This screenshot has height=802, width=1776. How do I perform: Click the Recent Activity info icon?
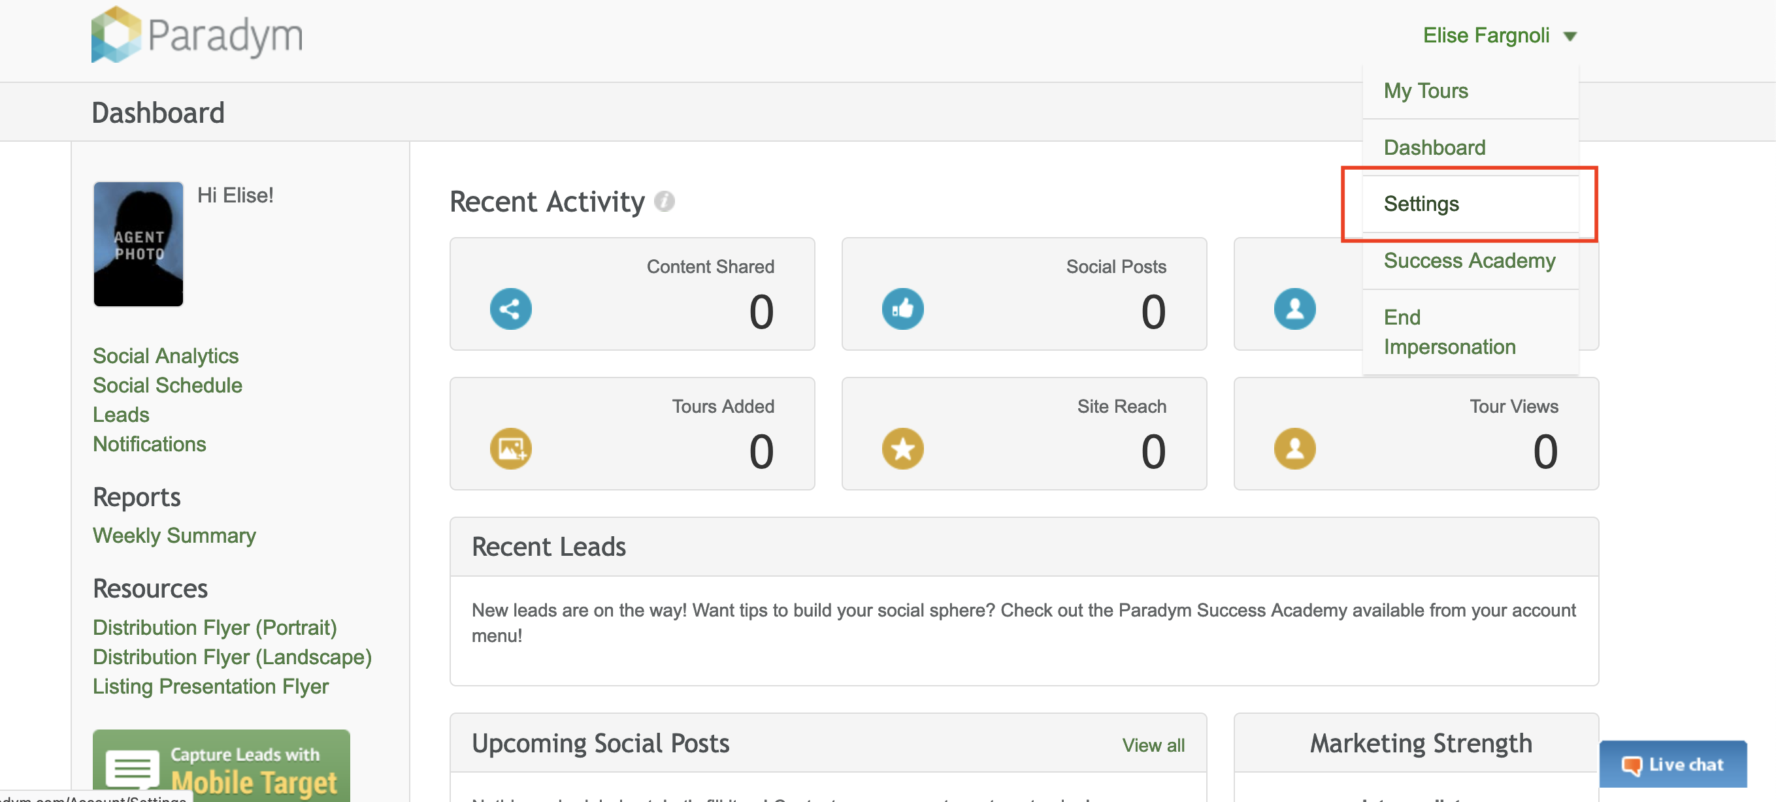[x=664, y=201]
